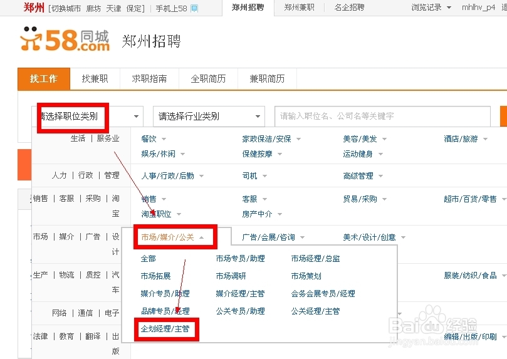Expand the 超市/百货/零售 category
Viewport: 507px width, 359px height.
click(x=474, y=199)
